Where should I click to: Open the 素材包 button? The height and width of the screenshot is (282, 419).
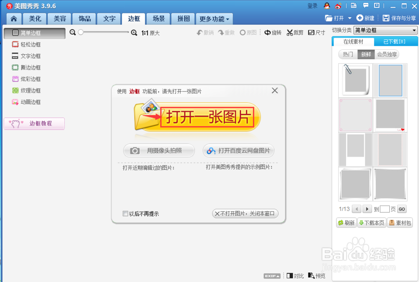[399, 223]
